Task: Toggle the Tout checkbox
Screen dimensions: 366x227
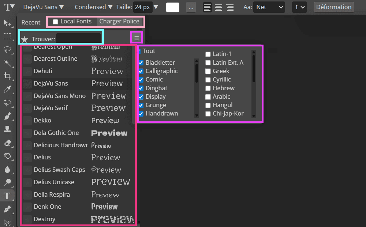Action: pyautogui.click(x=139, y=51)
